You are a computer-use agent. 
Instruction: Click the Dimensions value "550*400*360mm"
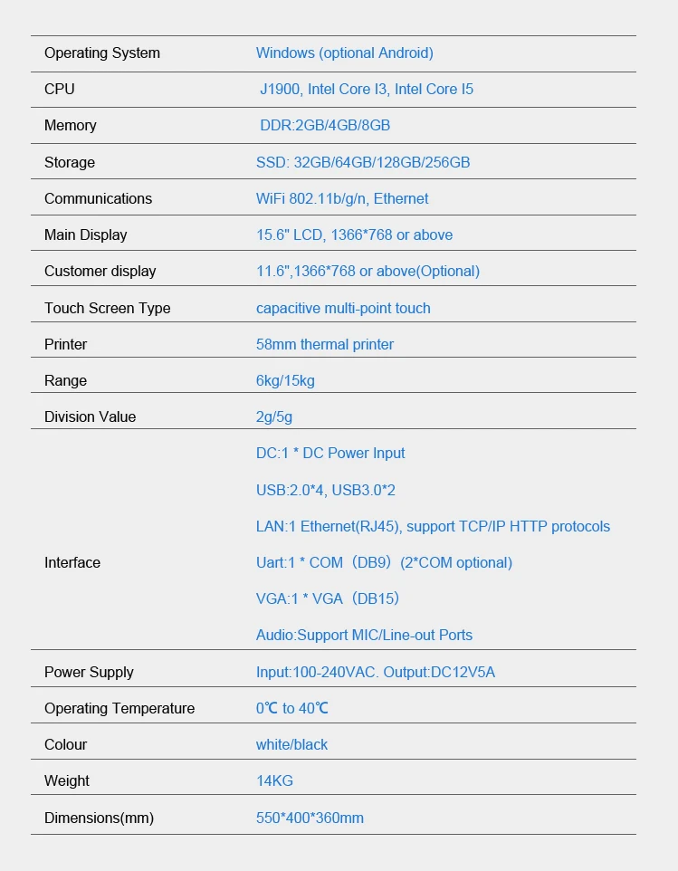(x=310, y=818)
